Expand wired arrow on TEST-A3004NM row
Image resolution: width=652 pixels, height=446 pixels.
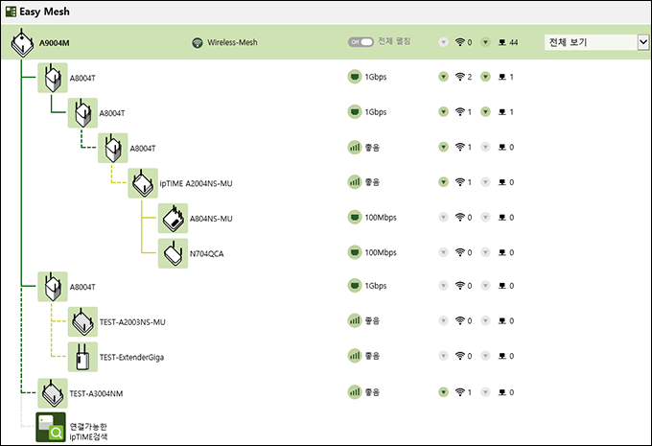pyautogui.click(x=486, y=392)
